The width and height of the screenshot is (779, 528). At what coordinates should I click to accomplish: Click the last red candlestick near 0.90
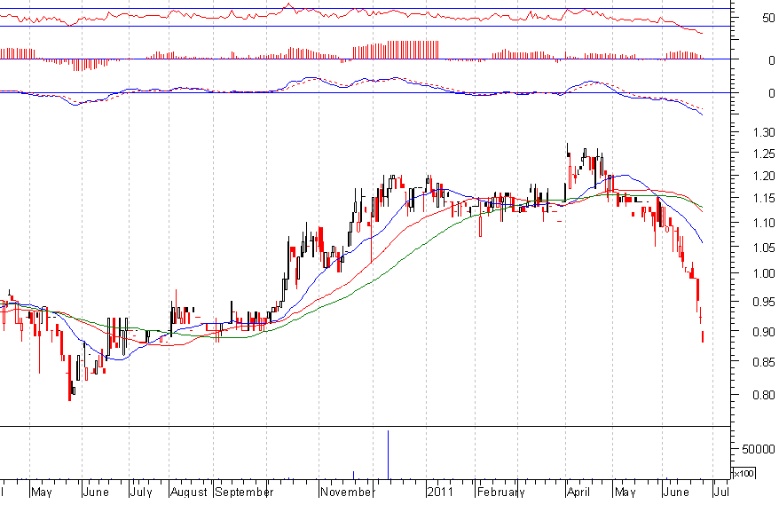[704, 336]
